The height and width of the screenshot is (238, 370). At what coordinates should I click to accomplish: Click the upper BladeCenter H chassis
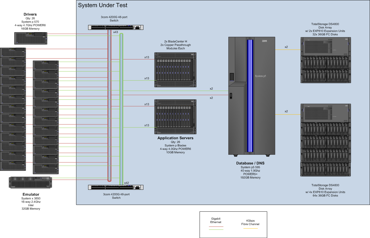pyautogui.click(x=175, y=69)
